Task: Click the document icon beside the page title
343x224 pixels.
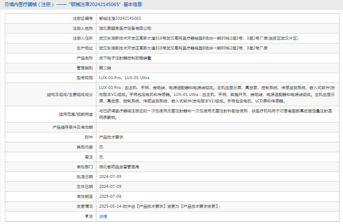Action: pyautogui.click(x=7, y=4)
